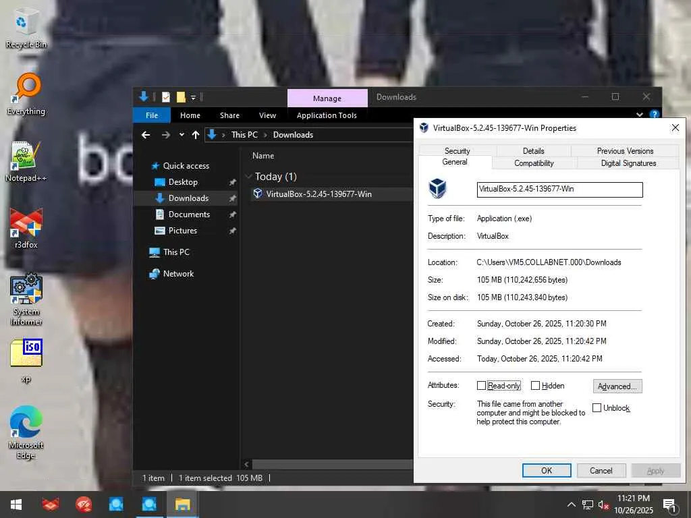Open File Explorer on the taskbar
Image resolution: width=691 pixels, height=518 pixels.
click(x=182, y=505)
